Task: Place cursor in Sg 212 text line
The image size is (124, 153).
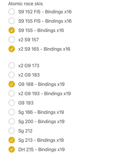Action: click(x=25, y=131)
